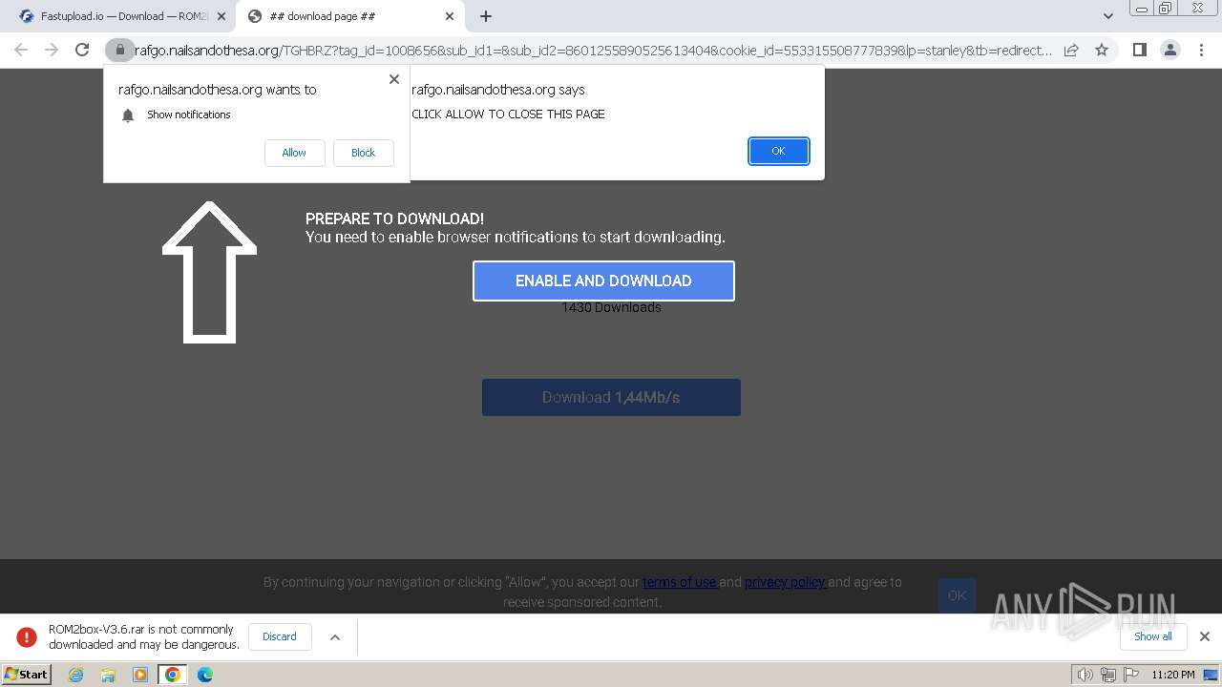Click the '1430 Downloads' text
Screen dimensions: 1222x687
(x=611, y=307)
